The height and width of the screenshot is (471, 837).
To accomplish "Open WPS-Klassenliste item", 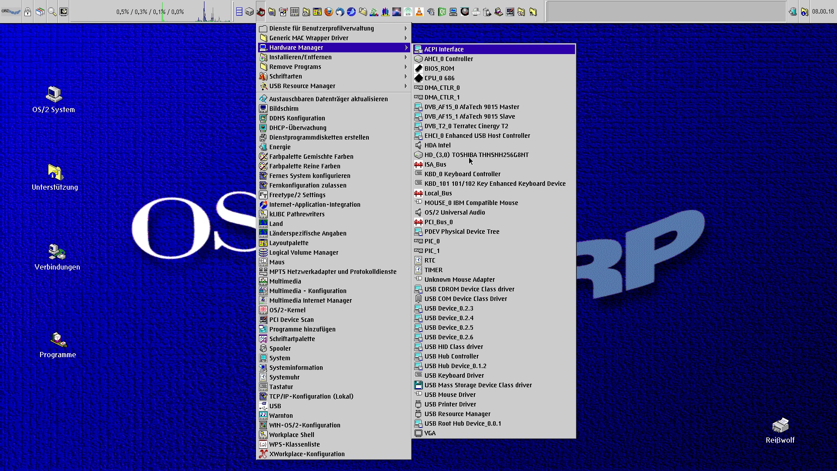I will coord(333,444).
